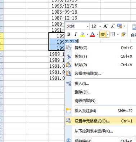
Task: Expand the fill color dropdown arrow
Action: click(x=87, y=35)
